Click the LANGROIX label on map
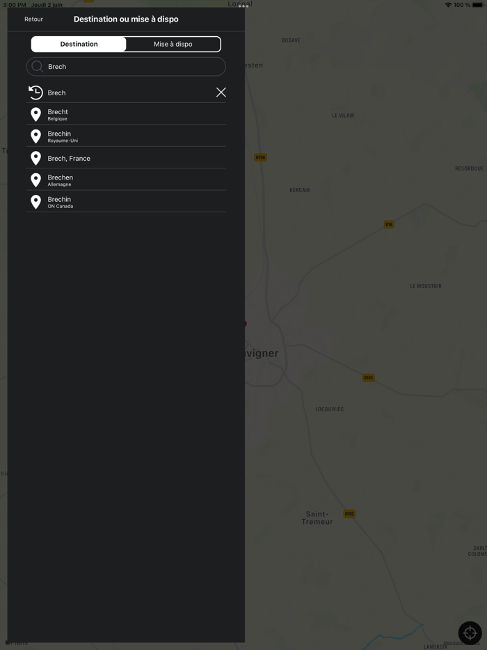 436,647
